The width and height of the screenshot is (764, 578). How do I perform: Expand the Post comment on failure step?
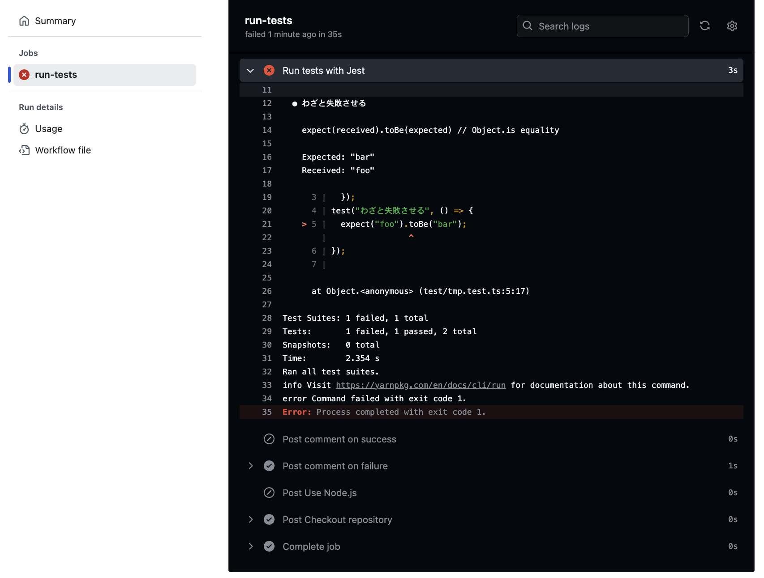(251, 466)
